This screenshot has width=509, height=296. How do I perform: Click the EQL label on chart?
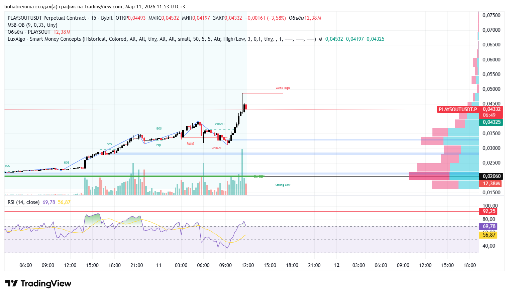[159, 145]
